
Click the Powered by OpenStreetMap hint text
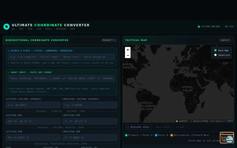pyautogui.click(x=62, y=63)
